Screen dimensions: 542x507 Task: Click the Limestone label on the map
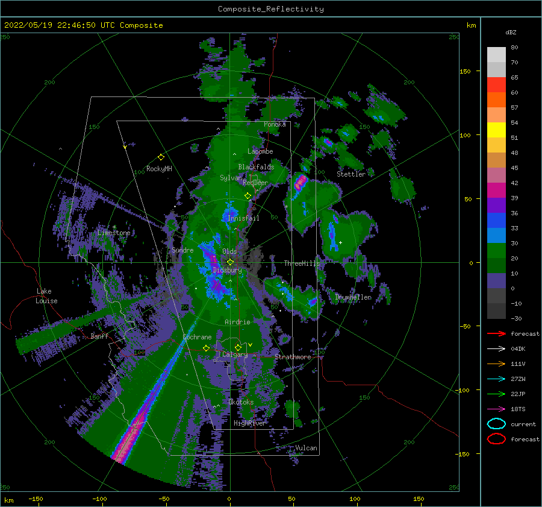click(114, 233)
